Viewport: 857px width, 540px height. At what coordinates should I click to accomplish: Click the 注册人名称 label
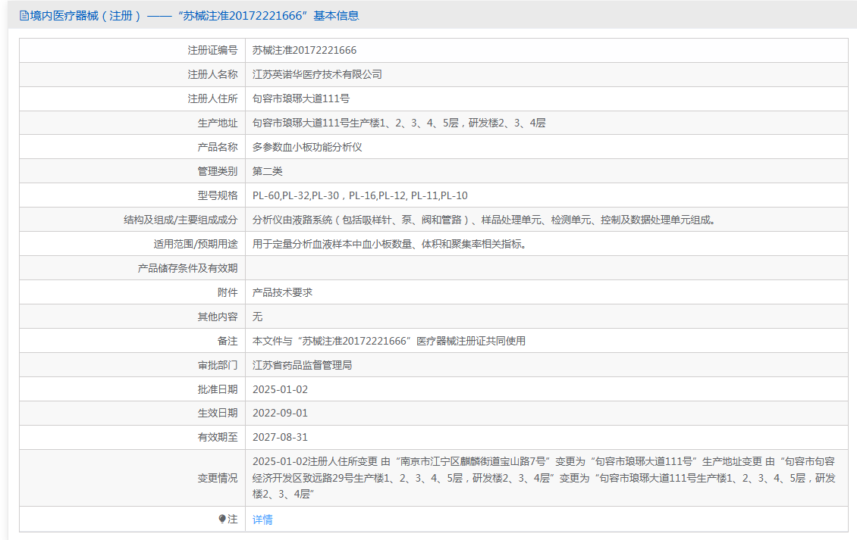click(212, 74)
